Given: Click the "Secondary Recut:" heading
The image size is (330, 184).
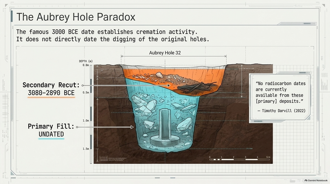Looking at the screenshot, I should (51, 85).
